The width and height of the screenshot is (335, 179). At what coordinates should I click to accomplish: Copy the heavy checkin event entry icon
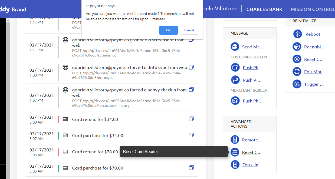[191, 90]
